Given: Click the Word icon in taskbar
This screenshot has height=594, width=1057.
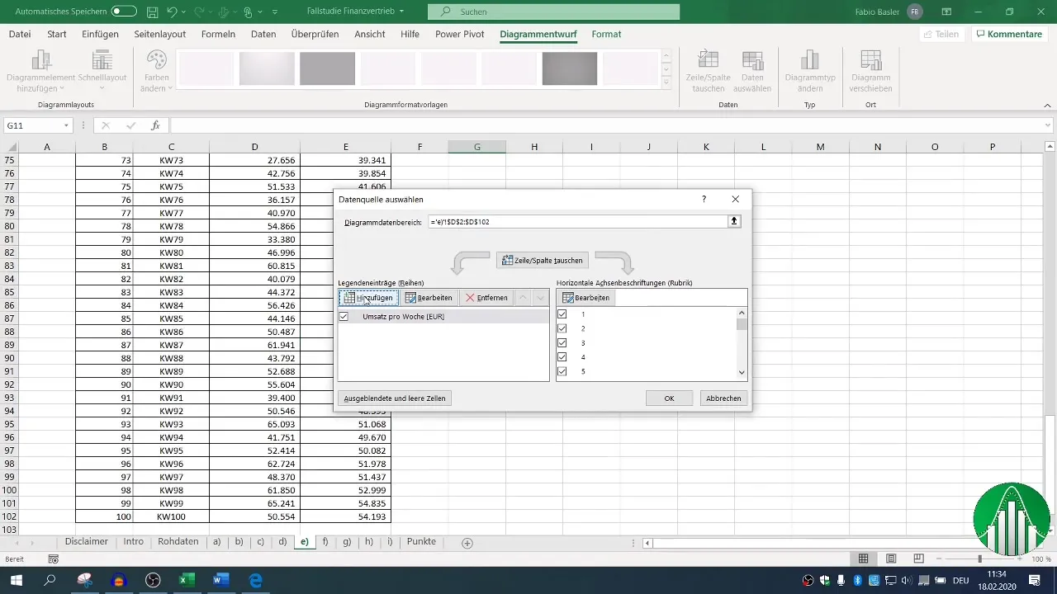Looking at the screenshot, I should coord(220,580).
